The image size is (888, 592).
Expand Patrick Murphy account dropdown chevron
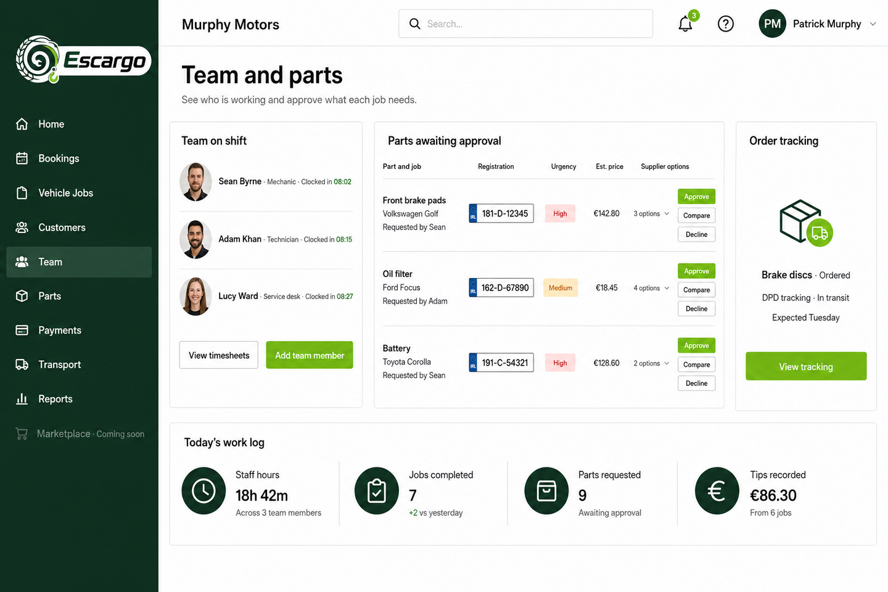pyautogui.click(x=873, y=24)
